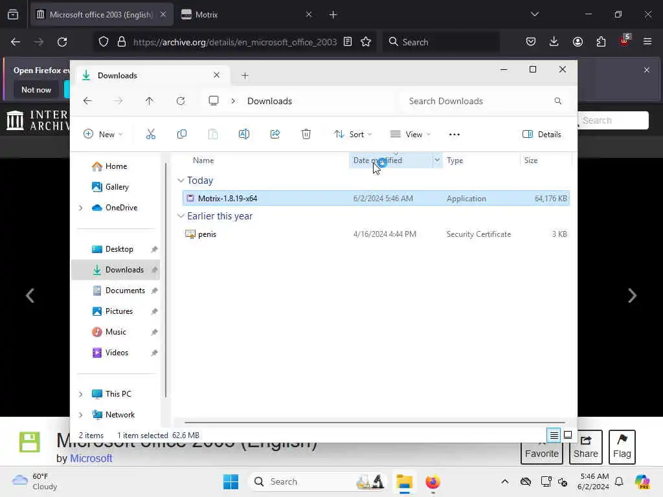Switch to large thumbnails view icon in status bar
663x497 pixels.
(x=568, y=435)
